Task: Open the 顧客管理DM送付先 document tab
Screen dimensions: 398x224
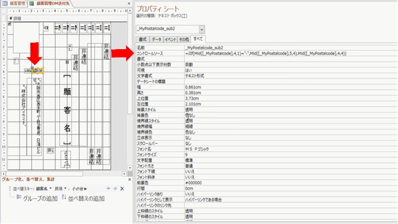Action: [x=50, y=3]
